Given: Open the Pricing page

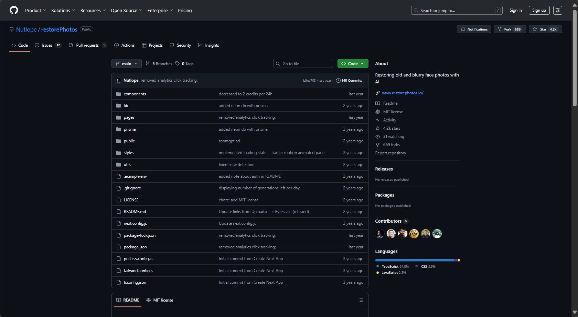Looking at the screenshot, I should [185, 11].
